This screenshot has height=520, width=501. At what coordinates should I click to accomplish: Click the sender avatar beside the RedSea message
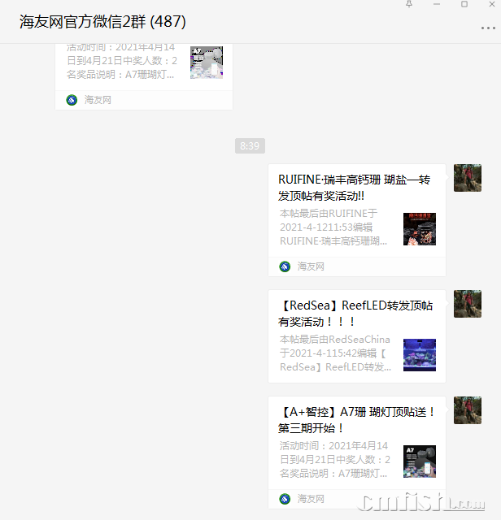click(468, 304)
